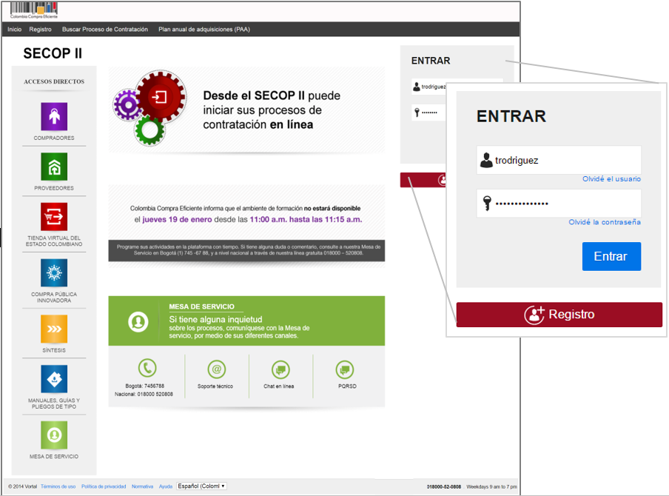The image size is (669, 496).
Task: Click the Soporte técnico label
Action: [215, 386]
